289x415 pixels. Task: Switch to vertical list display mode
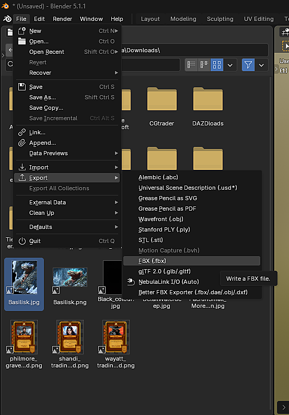tap(191, 65)
